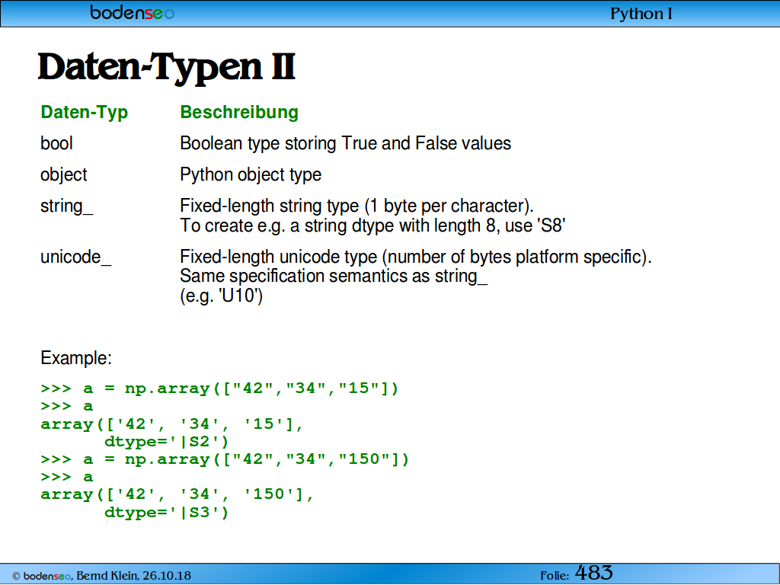The width and height of the screenshot is (780, 585).
Task: Click the line mentioning 'S8' string dtype
Action: (372, 225)
